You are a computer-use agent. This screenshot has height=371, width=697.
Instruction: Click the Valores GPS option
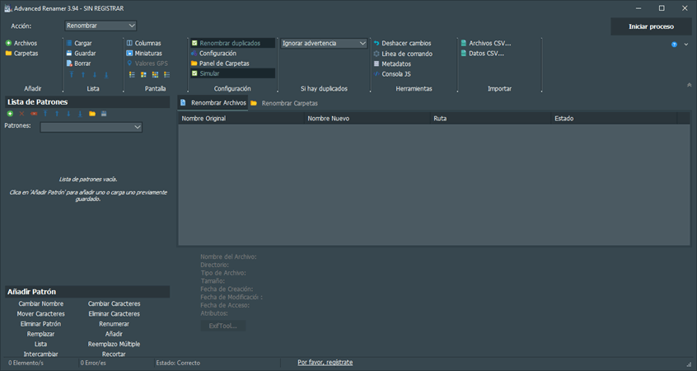point(147,63)
